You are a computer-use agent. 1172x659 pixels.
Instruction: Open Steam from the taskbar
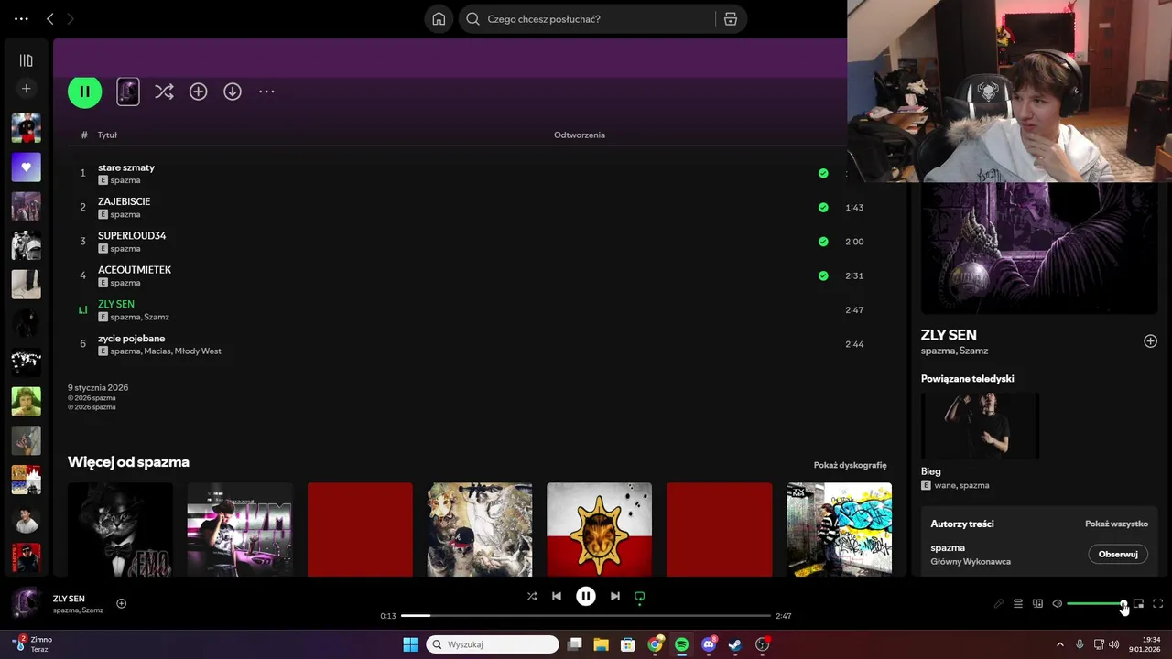[735, 644]
